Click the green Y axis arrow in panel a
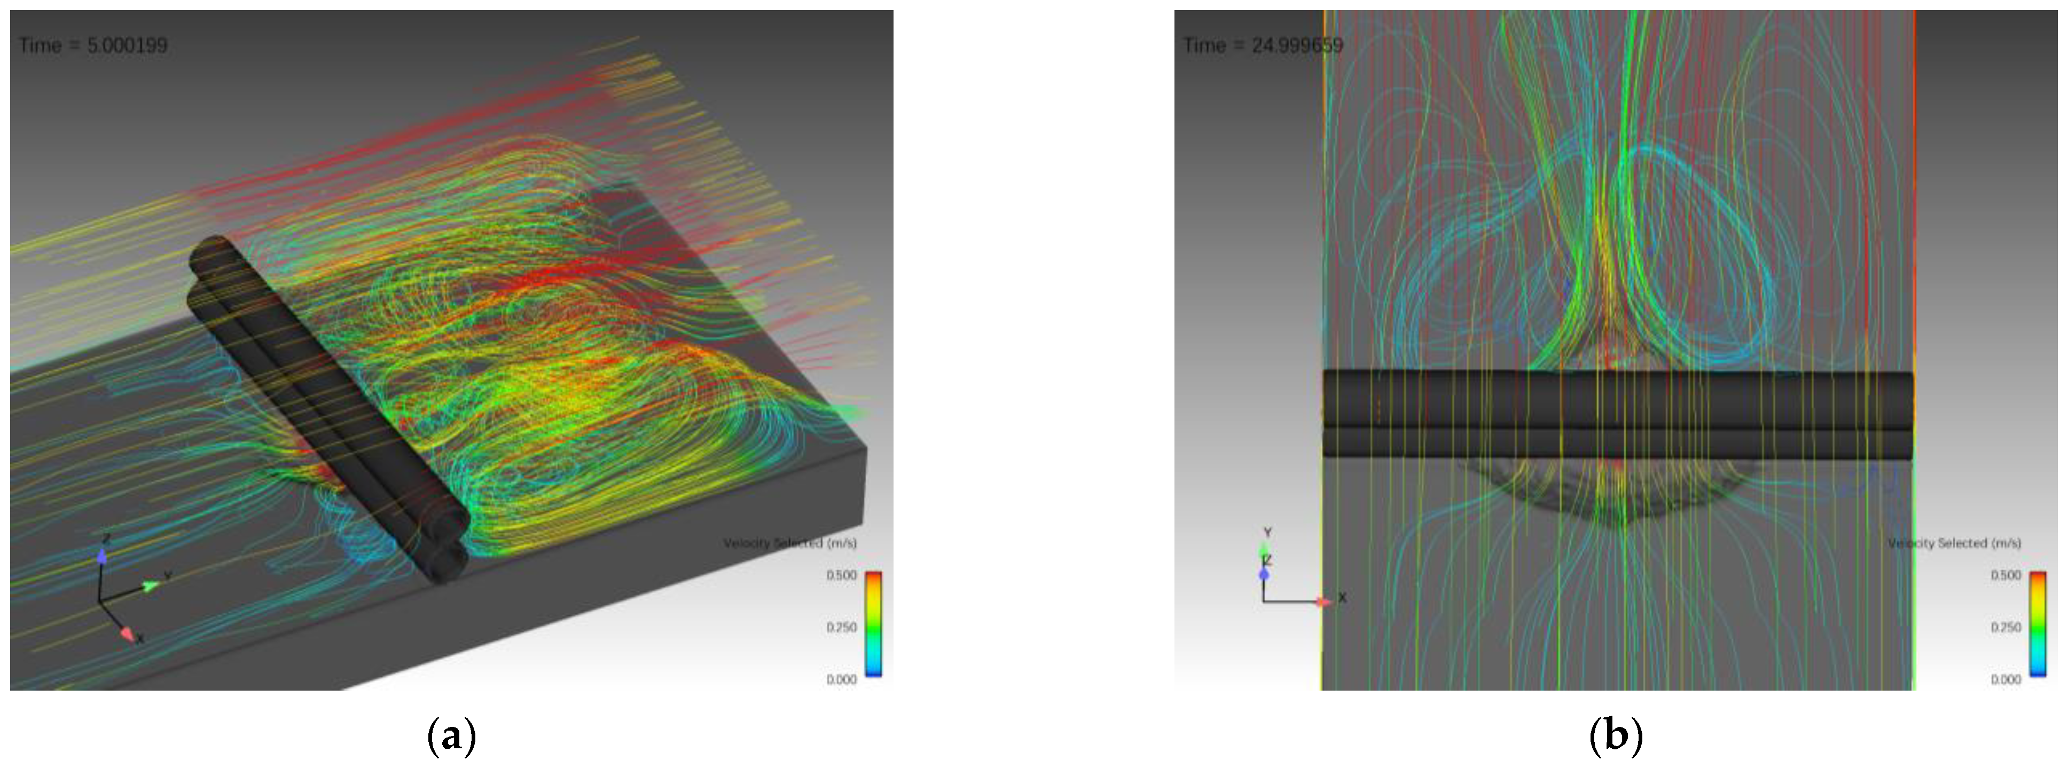Image resolution: width=2068 pixels, height=768 pixels. [151, 587]
